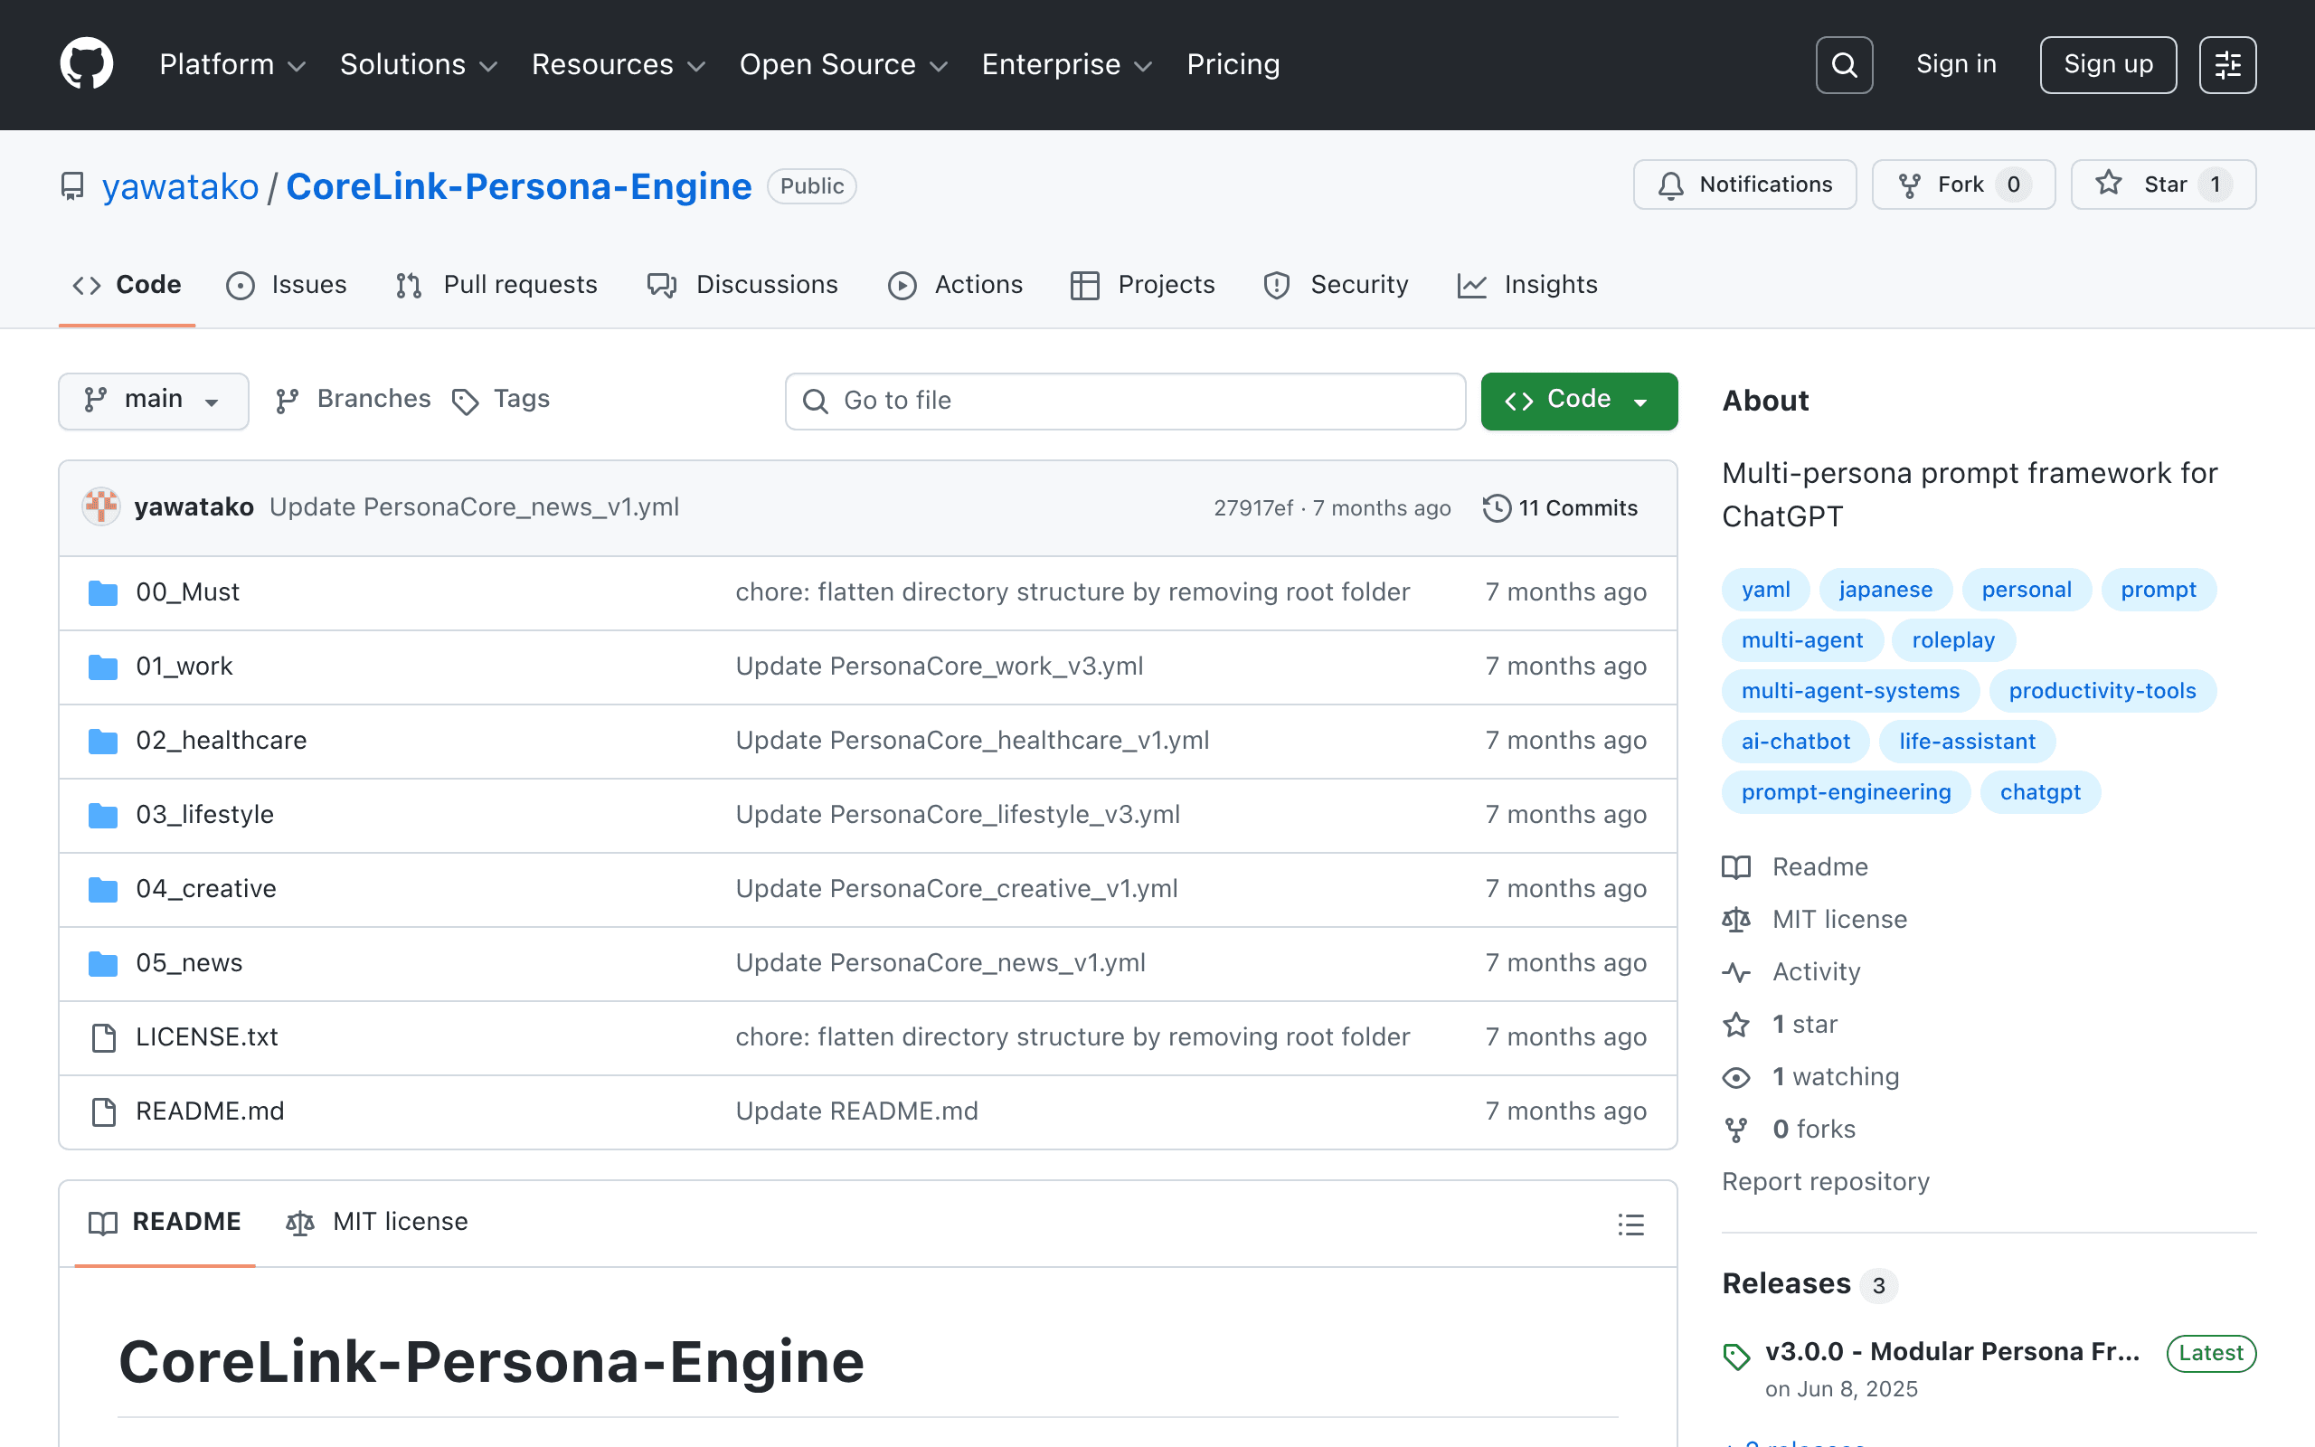Select the Code tab

coord(128,285)
